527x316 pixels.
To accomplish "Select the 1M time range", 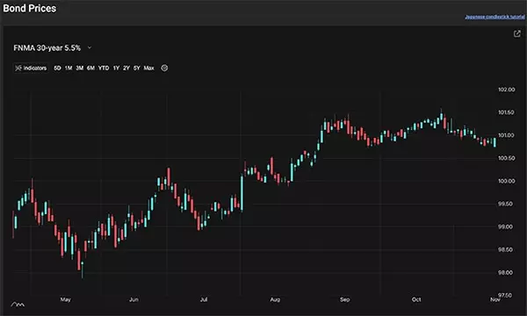I will click(69, 68).
